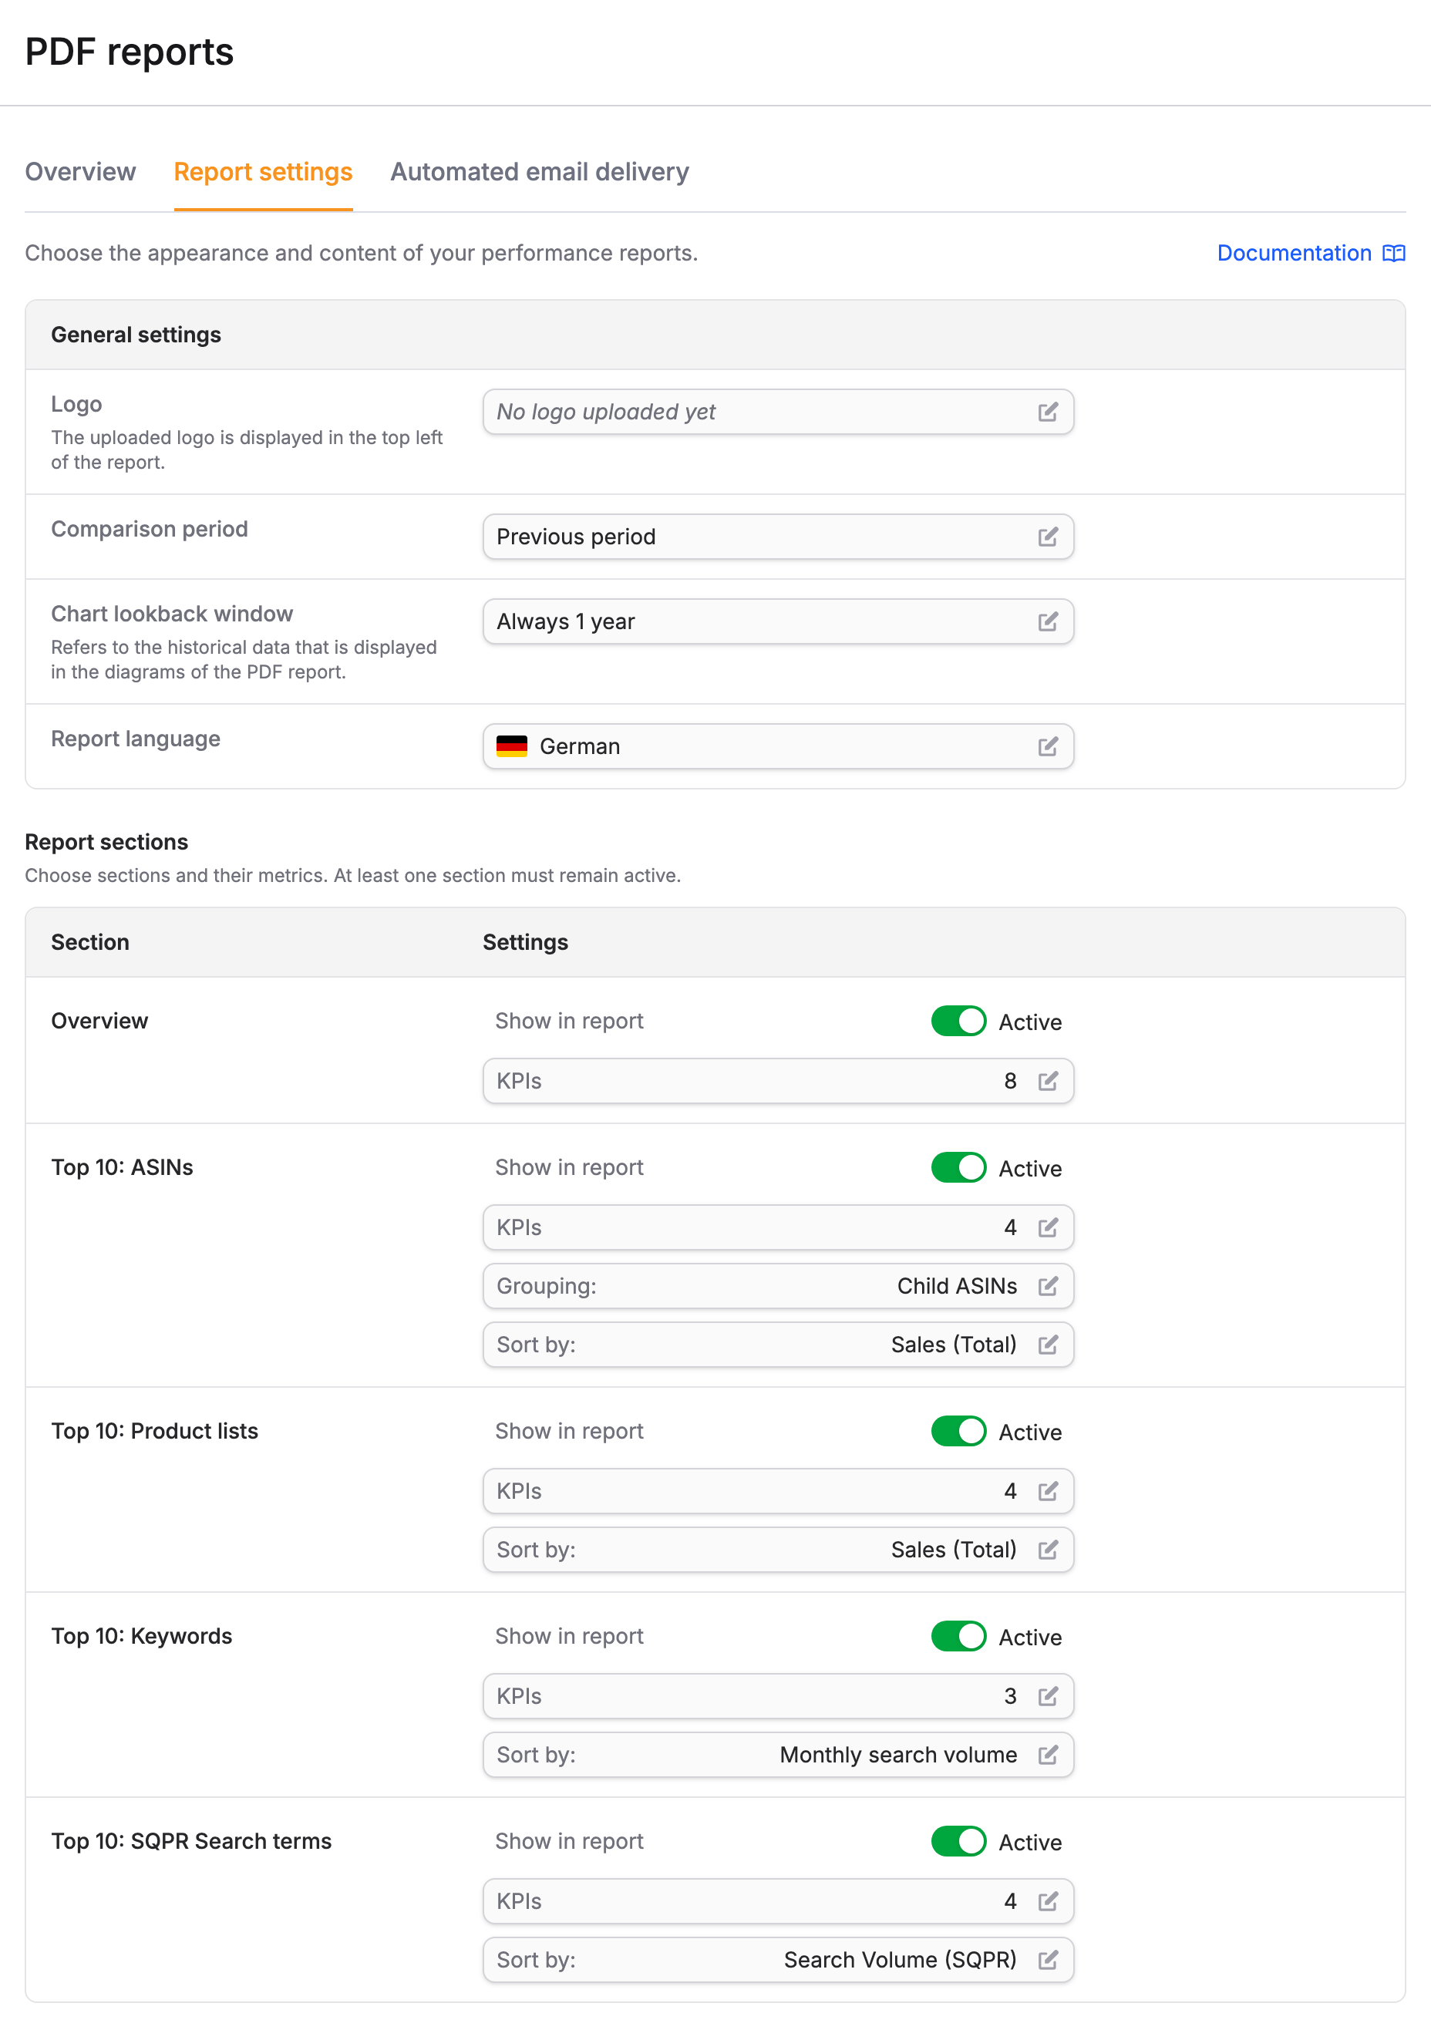Click the Documentation book icon

click(1394, 254)
